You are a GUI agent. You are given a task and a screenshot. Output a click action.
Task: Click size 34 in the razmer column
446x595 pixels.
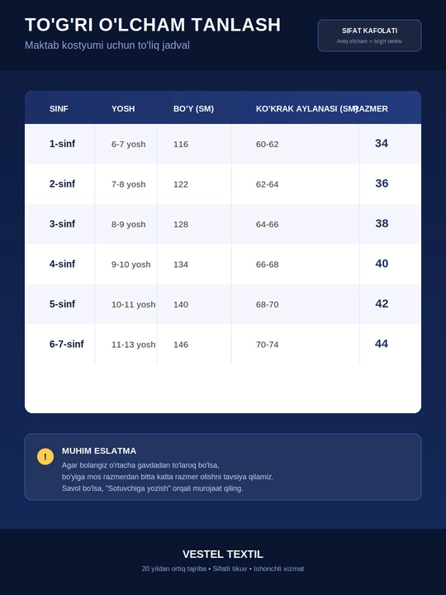382,144
